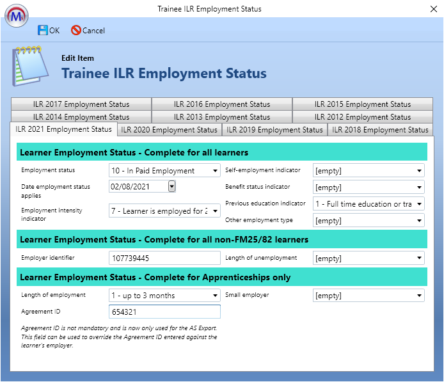
Task: Open the Benefit status indicator dropdown
Action: click(x=419, y=187)
